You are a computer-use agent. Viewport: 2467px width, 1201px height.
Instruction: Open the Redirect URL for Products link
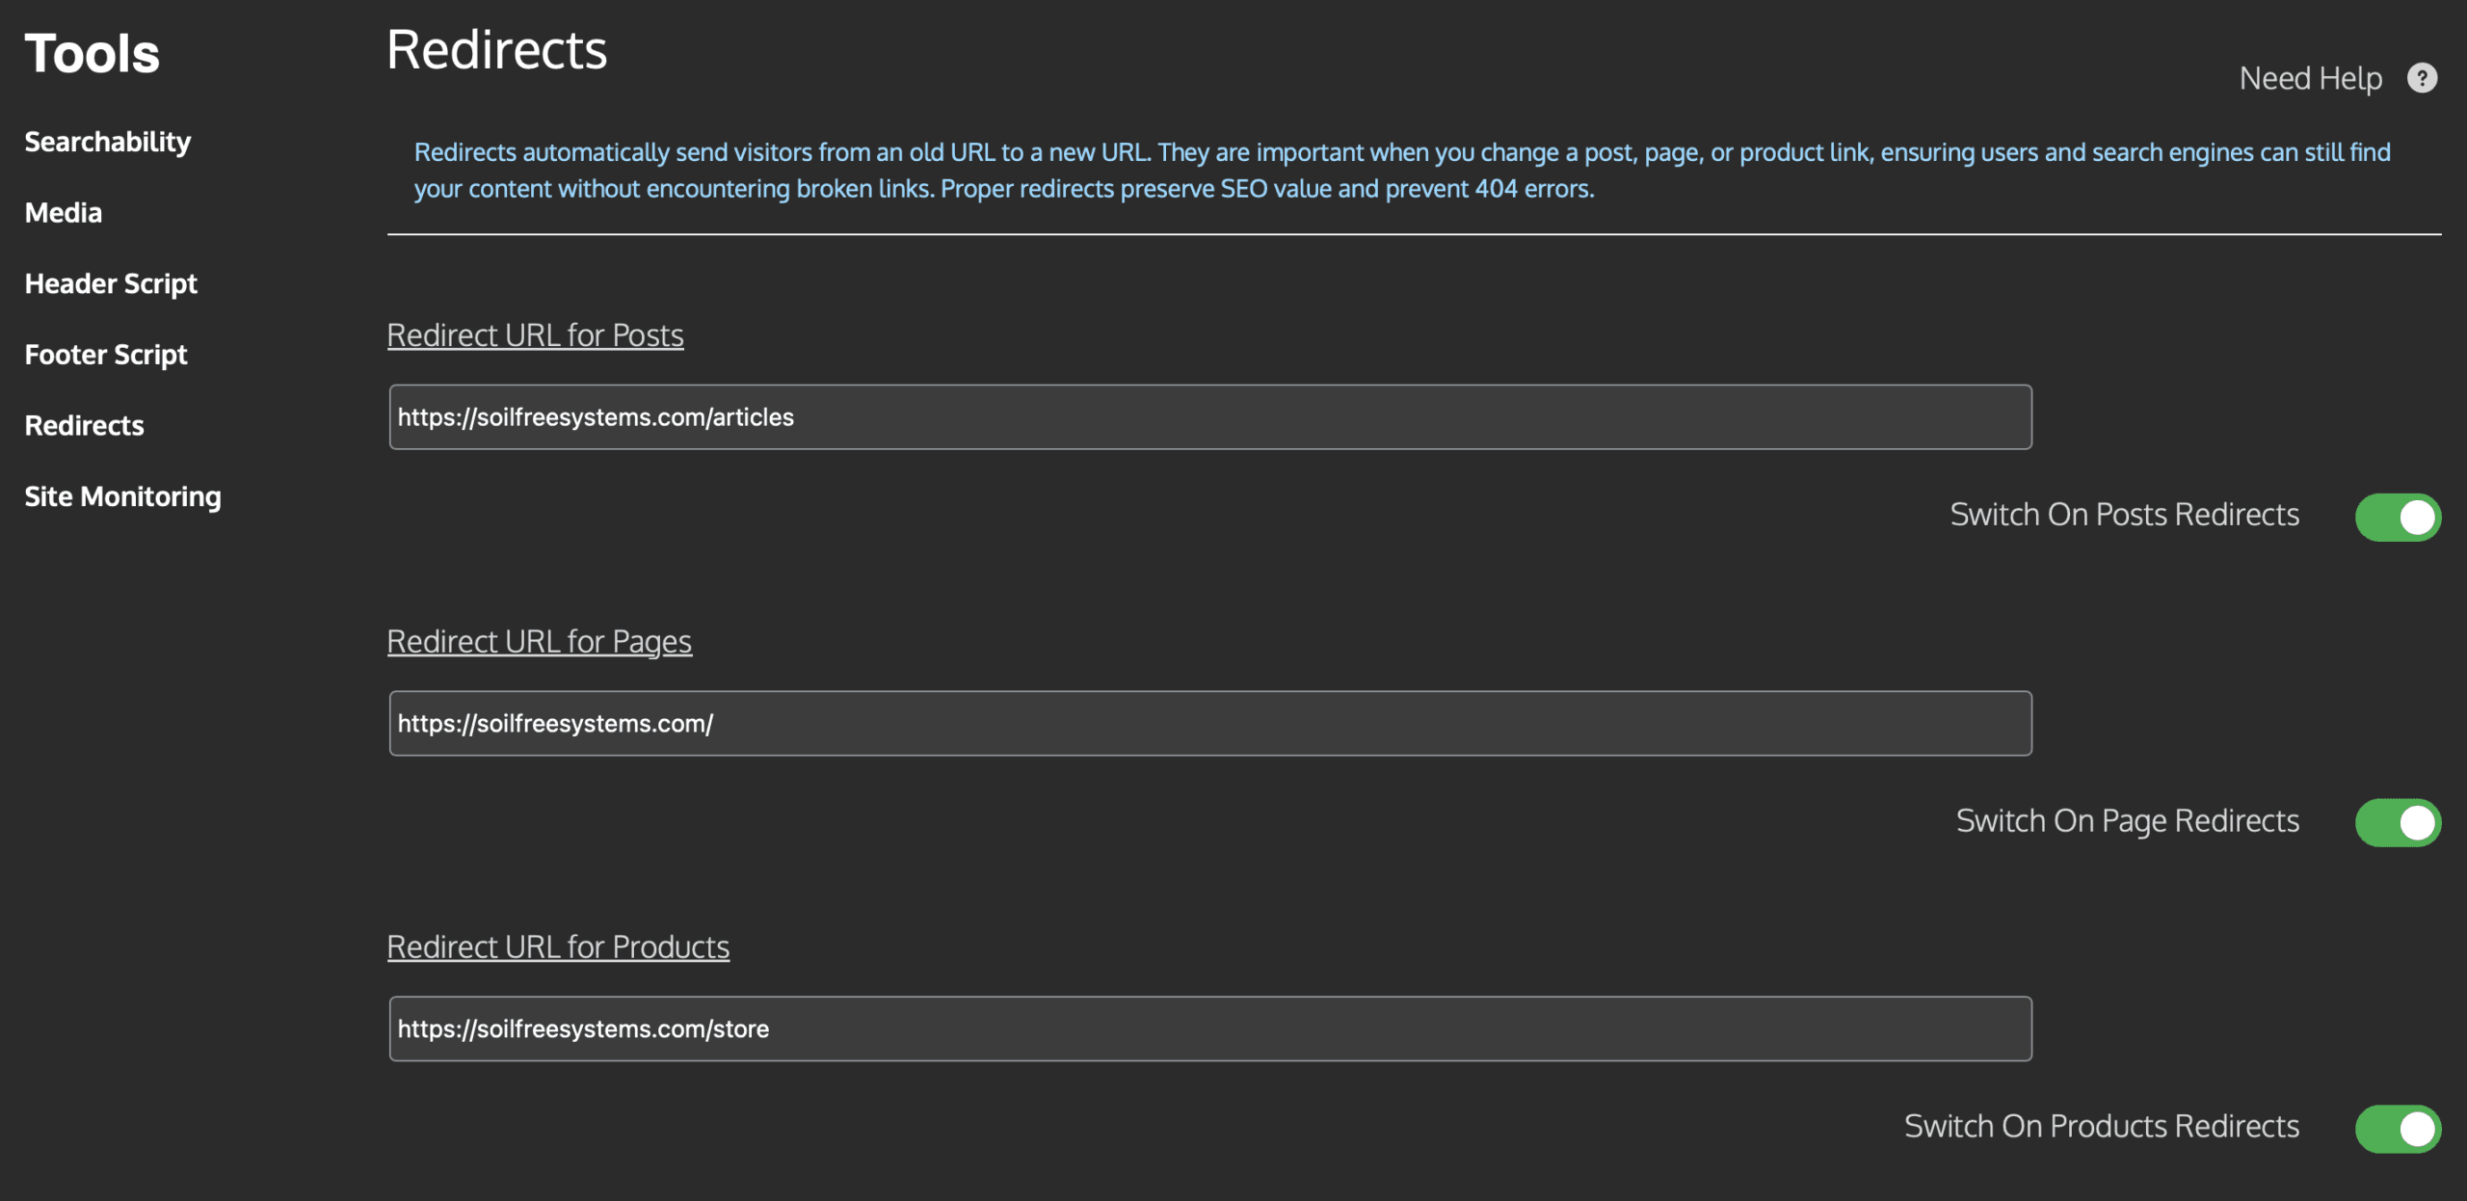(x=557, y=947)
